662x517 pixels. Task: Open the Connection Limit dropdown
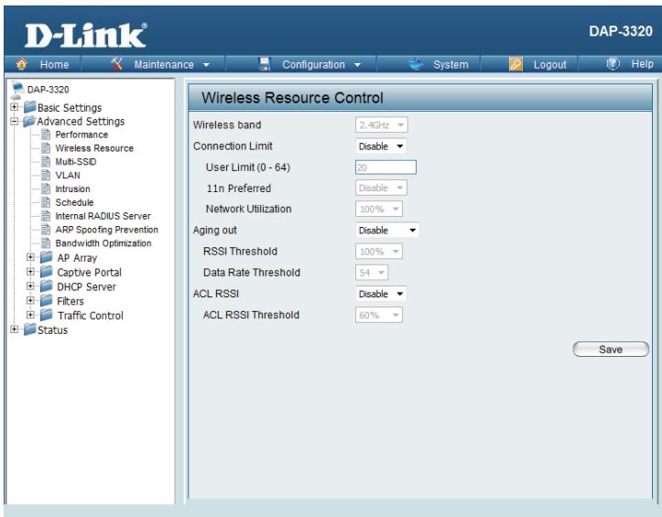tap(381, 146)
